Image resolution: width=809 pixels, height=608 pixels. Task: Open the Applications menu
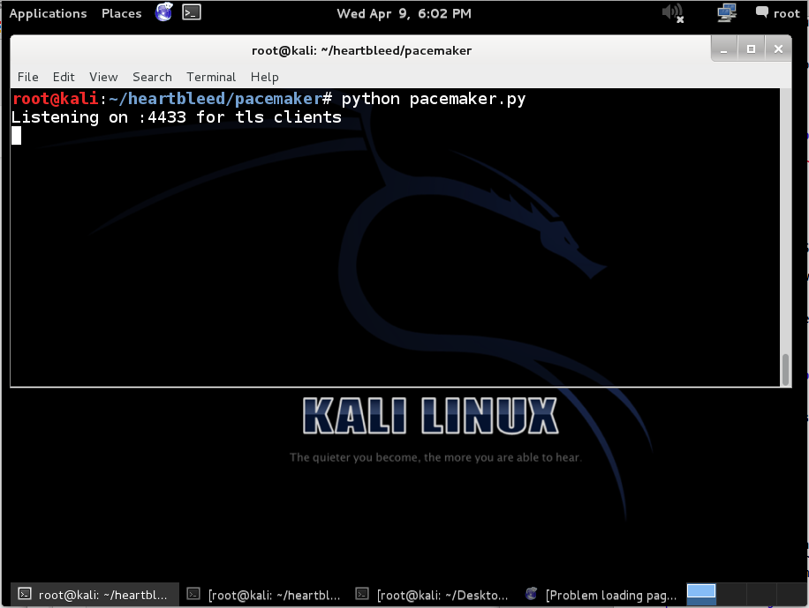(48, 13)
